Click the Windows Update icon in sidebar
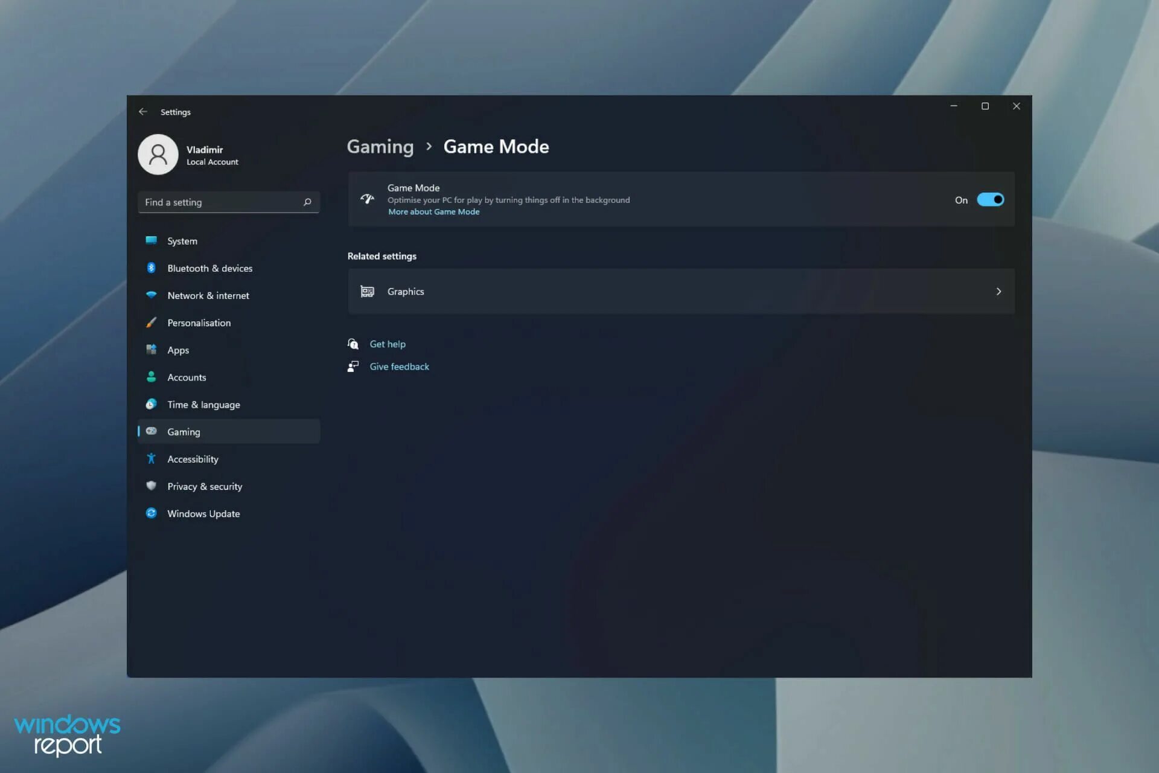Image resolution: width=1159 pixels, height=773 pixels. 151,513
